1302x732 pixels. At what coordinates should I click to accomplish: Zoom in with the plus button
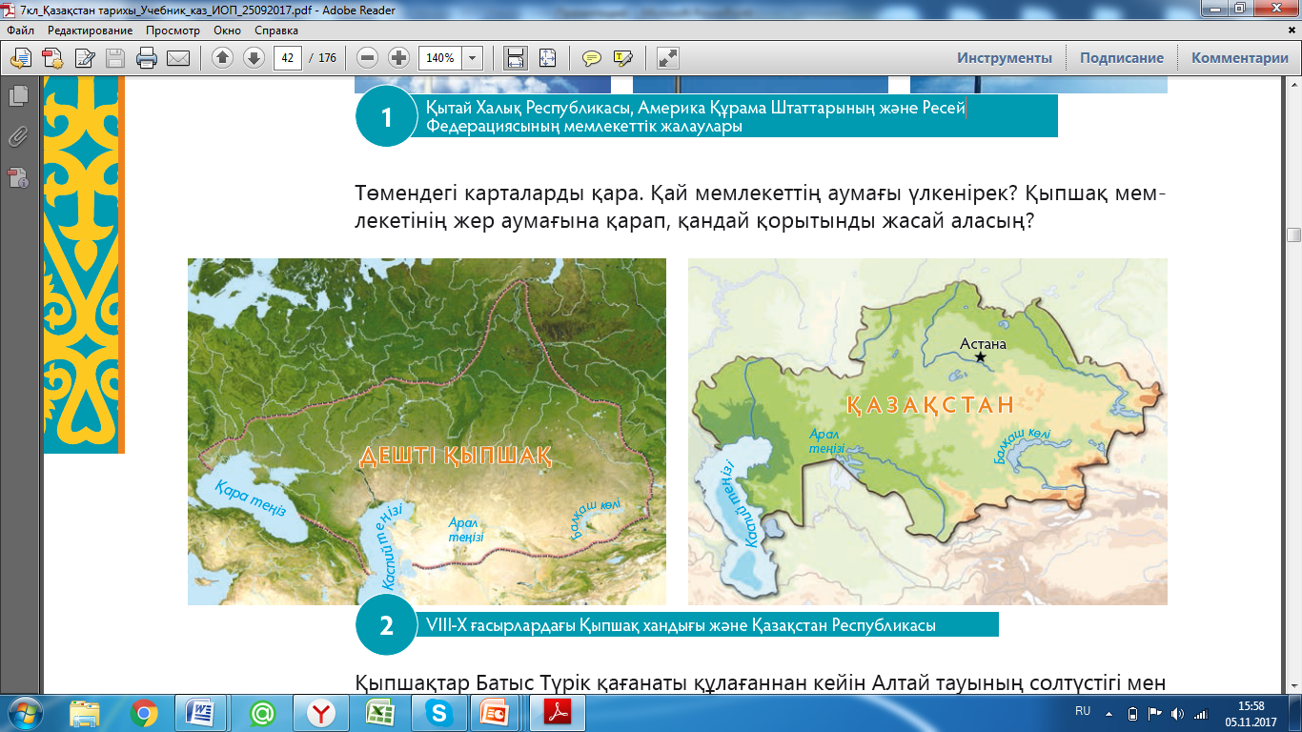tap(399, 58)
